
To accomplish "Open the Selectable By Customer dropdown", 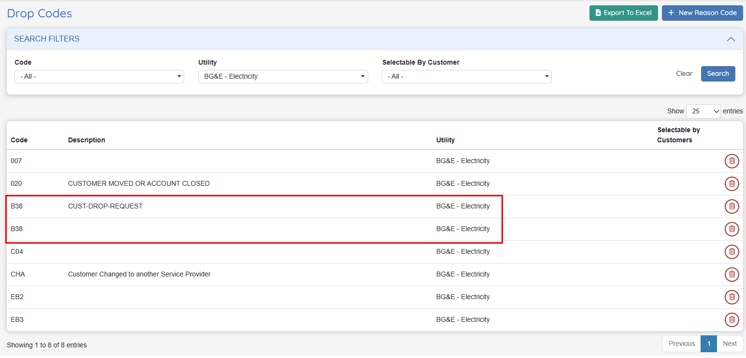I will [x=466, y=77].
